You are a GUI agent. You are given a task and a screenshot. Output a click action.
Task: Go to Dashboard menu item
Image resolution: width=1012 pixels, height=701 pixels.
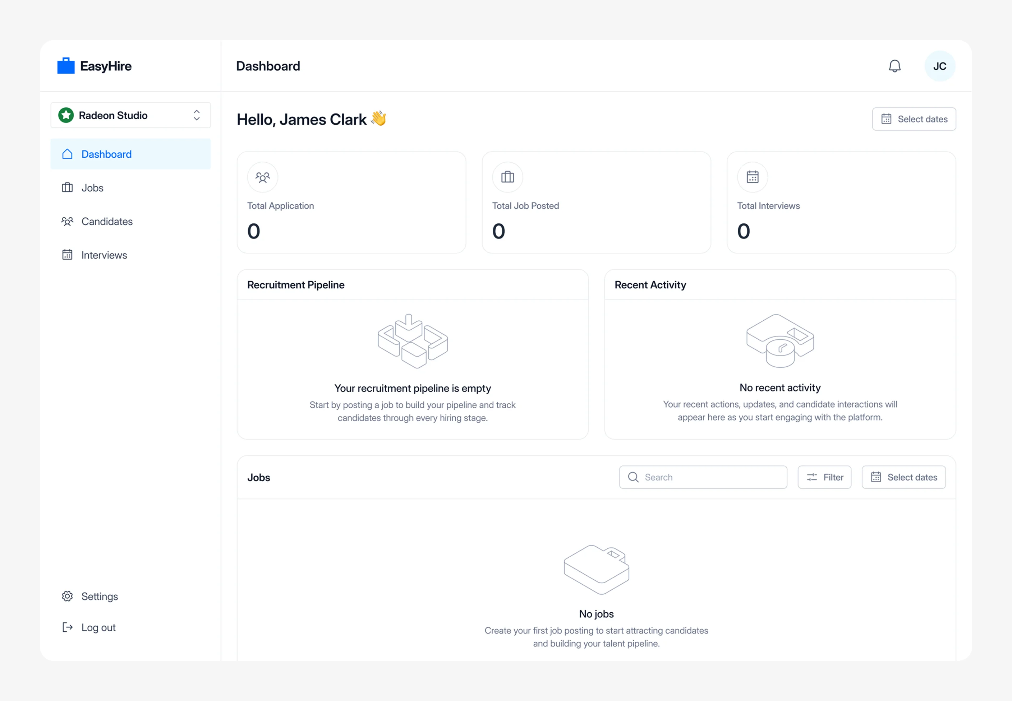(130, 154)
